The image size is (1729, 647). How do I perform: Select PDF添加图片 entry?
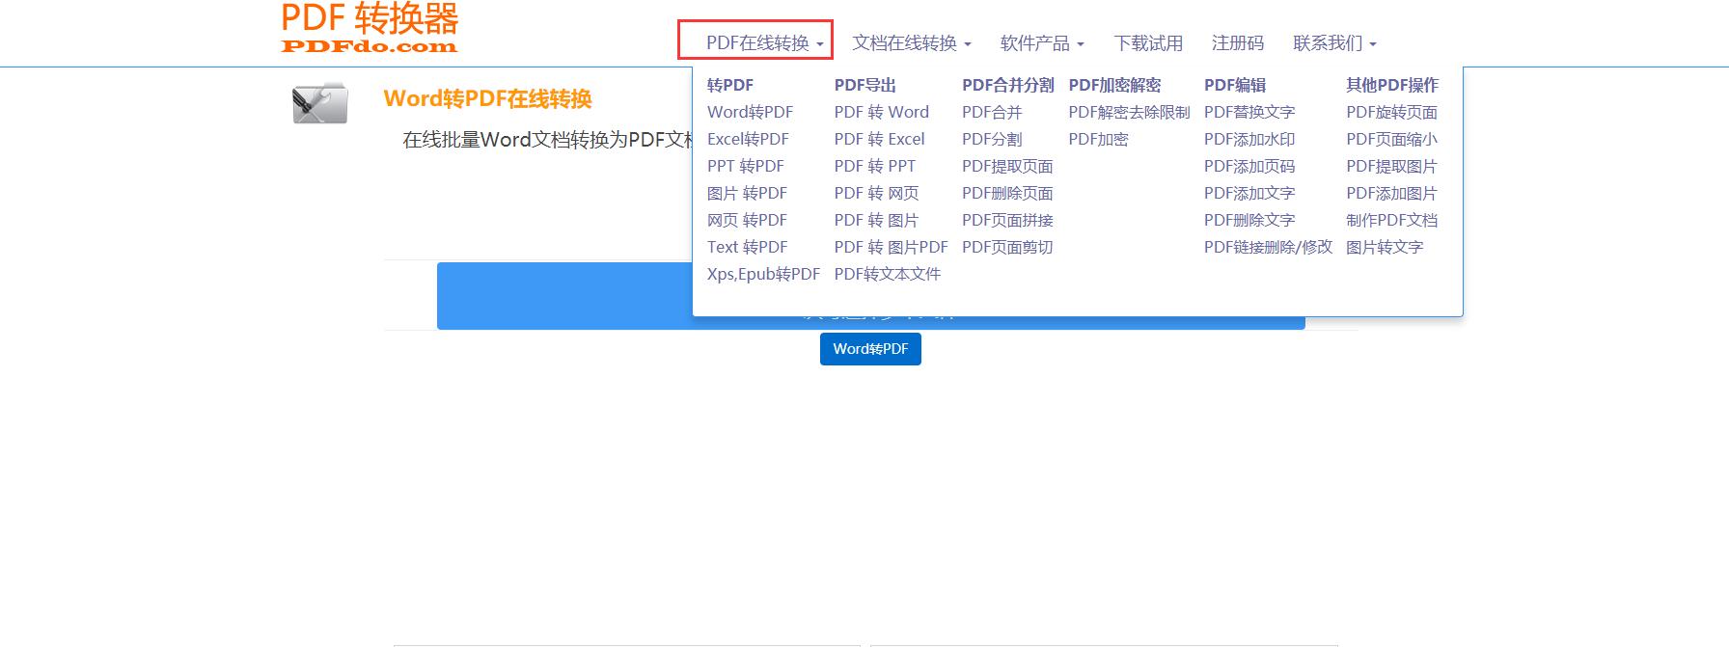[x=1391, y=193]
